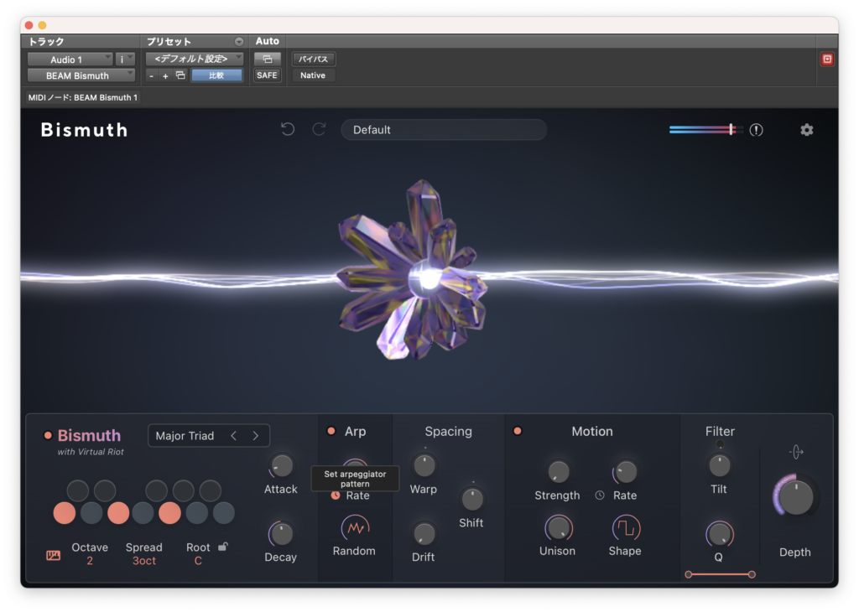The height and width of the screenshot is (612, 859).
Task: Change the Octave value 2
Action: [x=90, y=561]
